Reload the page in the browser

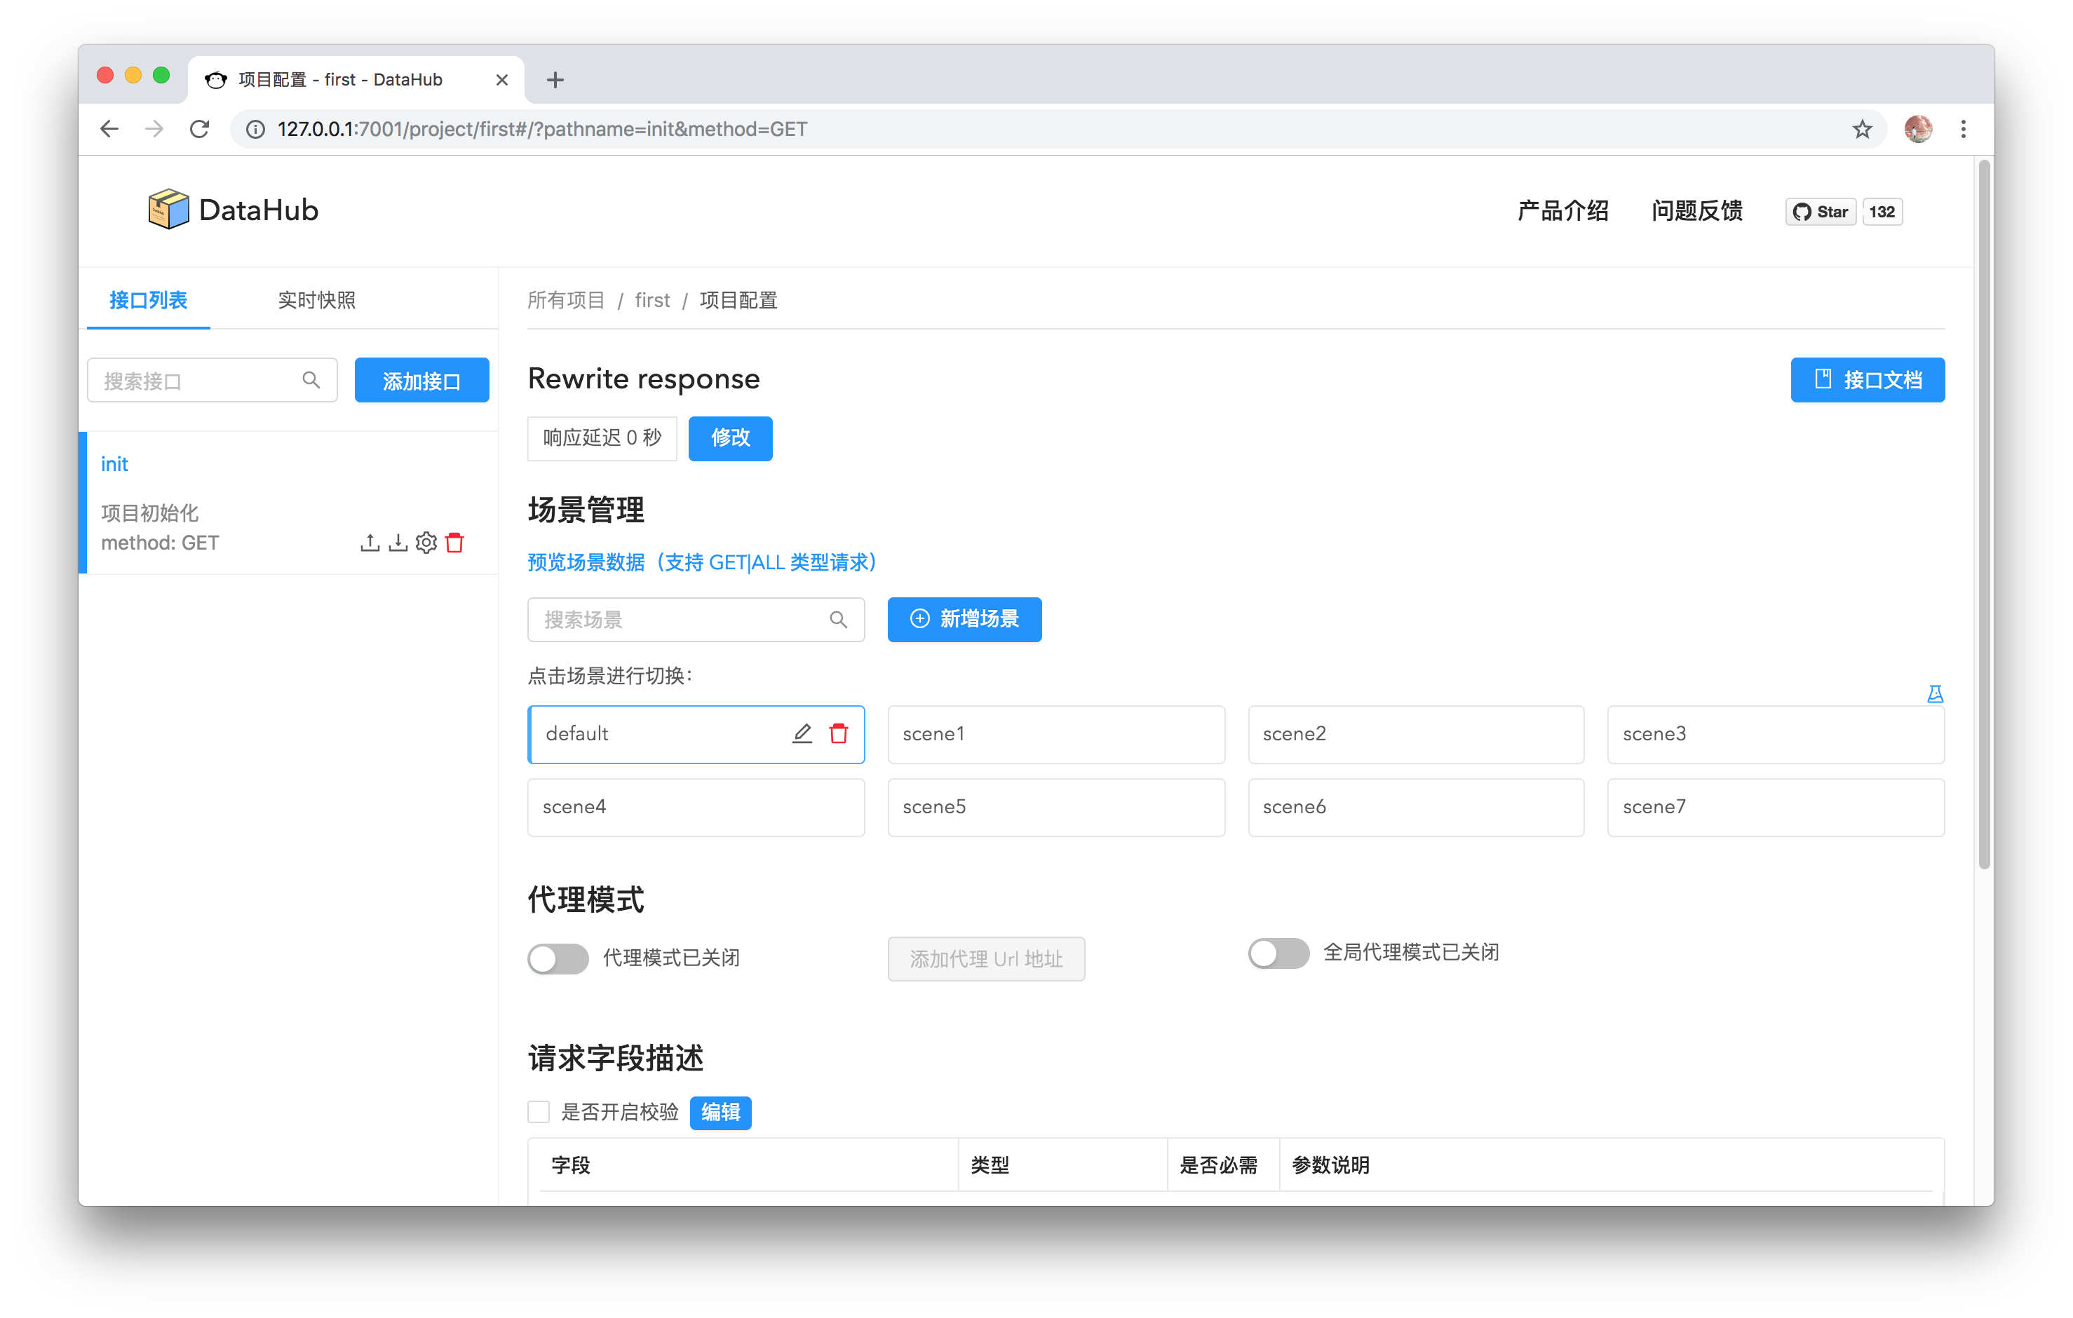pyautogui.click(x=200, y=129)
